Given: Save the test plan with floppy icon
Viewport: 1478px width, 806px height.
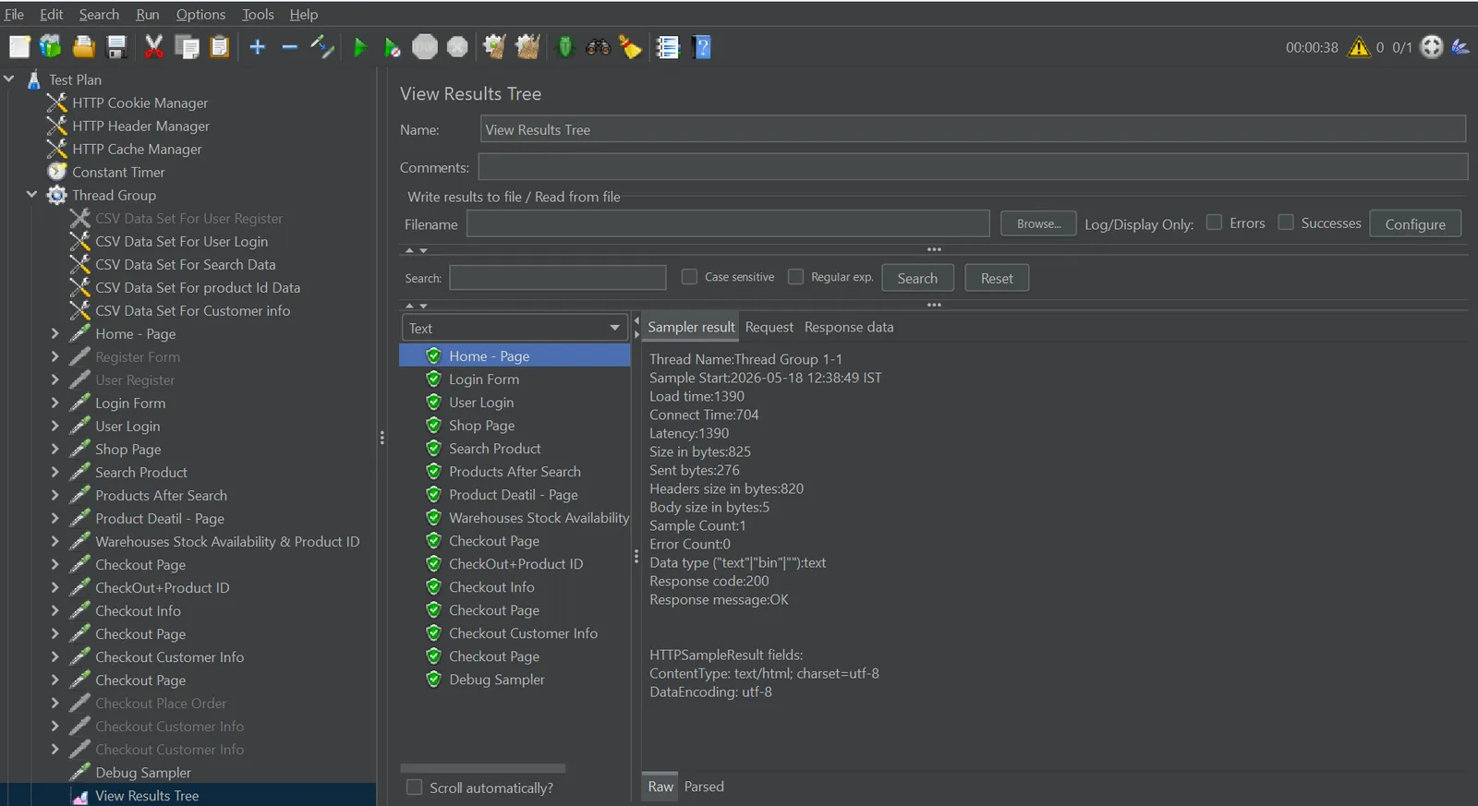Looking at the screenshot, I should 116,47.
